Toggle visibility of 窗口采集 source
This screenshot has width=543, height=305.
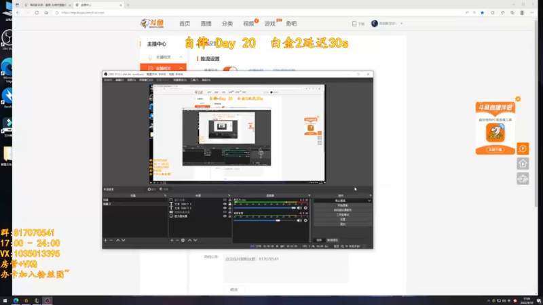pos(225,200)
